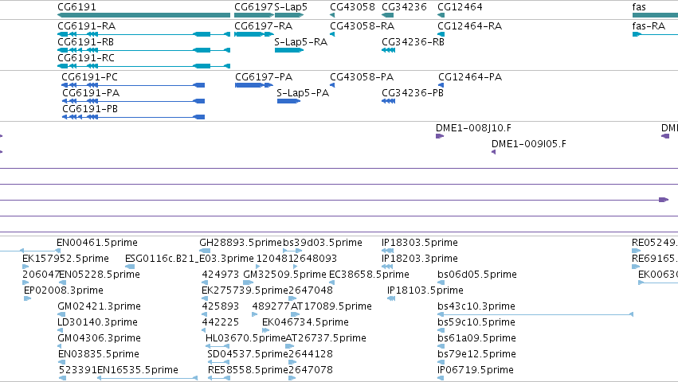Select transcript CG6191-RB label
The height and width of the screenshot is (382, 678).
(85, 42)
